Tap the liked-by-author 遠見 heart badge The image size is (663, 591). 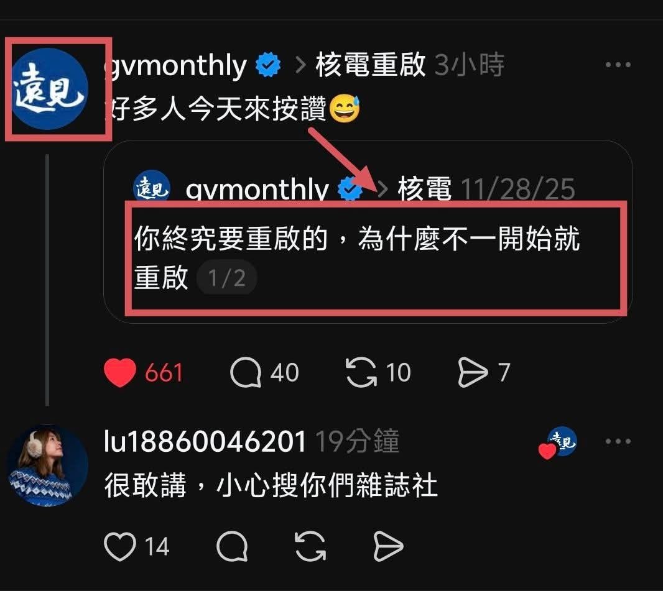(x=558, y=443)
